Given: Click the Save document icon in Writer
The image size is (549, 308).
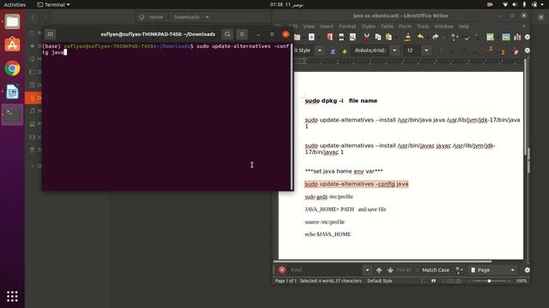Looking at the screenshot, I should pyautogui.click(x=311, y=37).
